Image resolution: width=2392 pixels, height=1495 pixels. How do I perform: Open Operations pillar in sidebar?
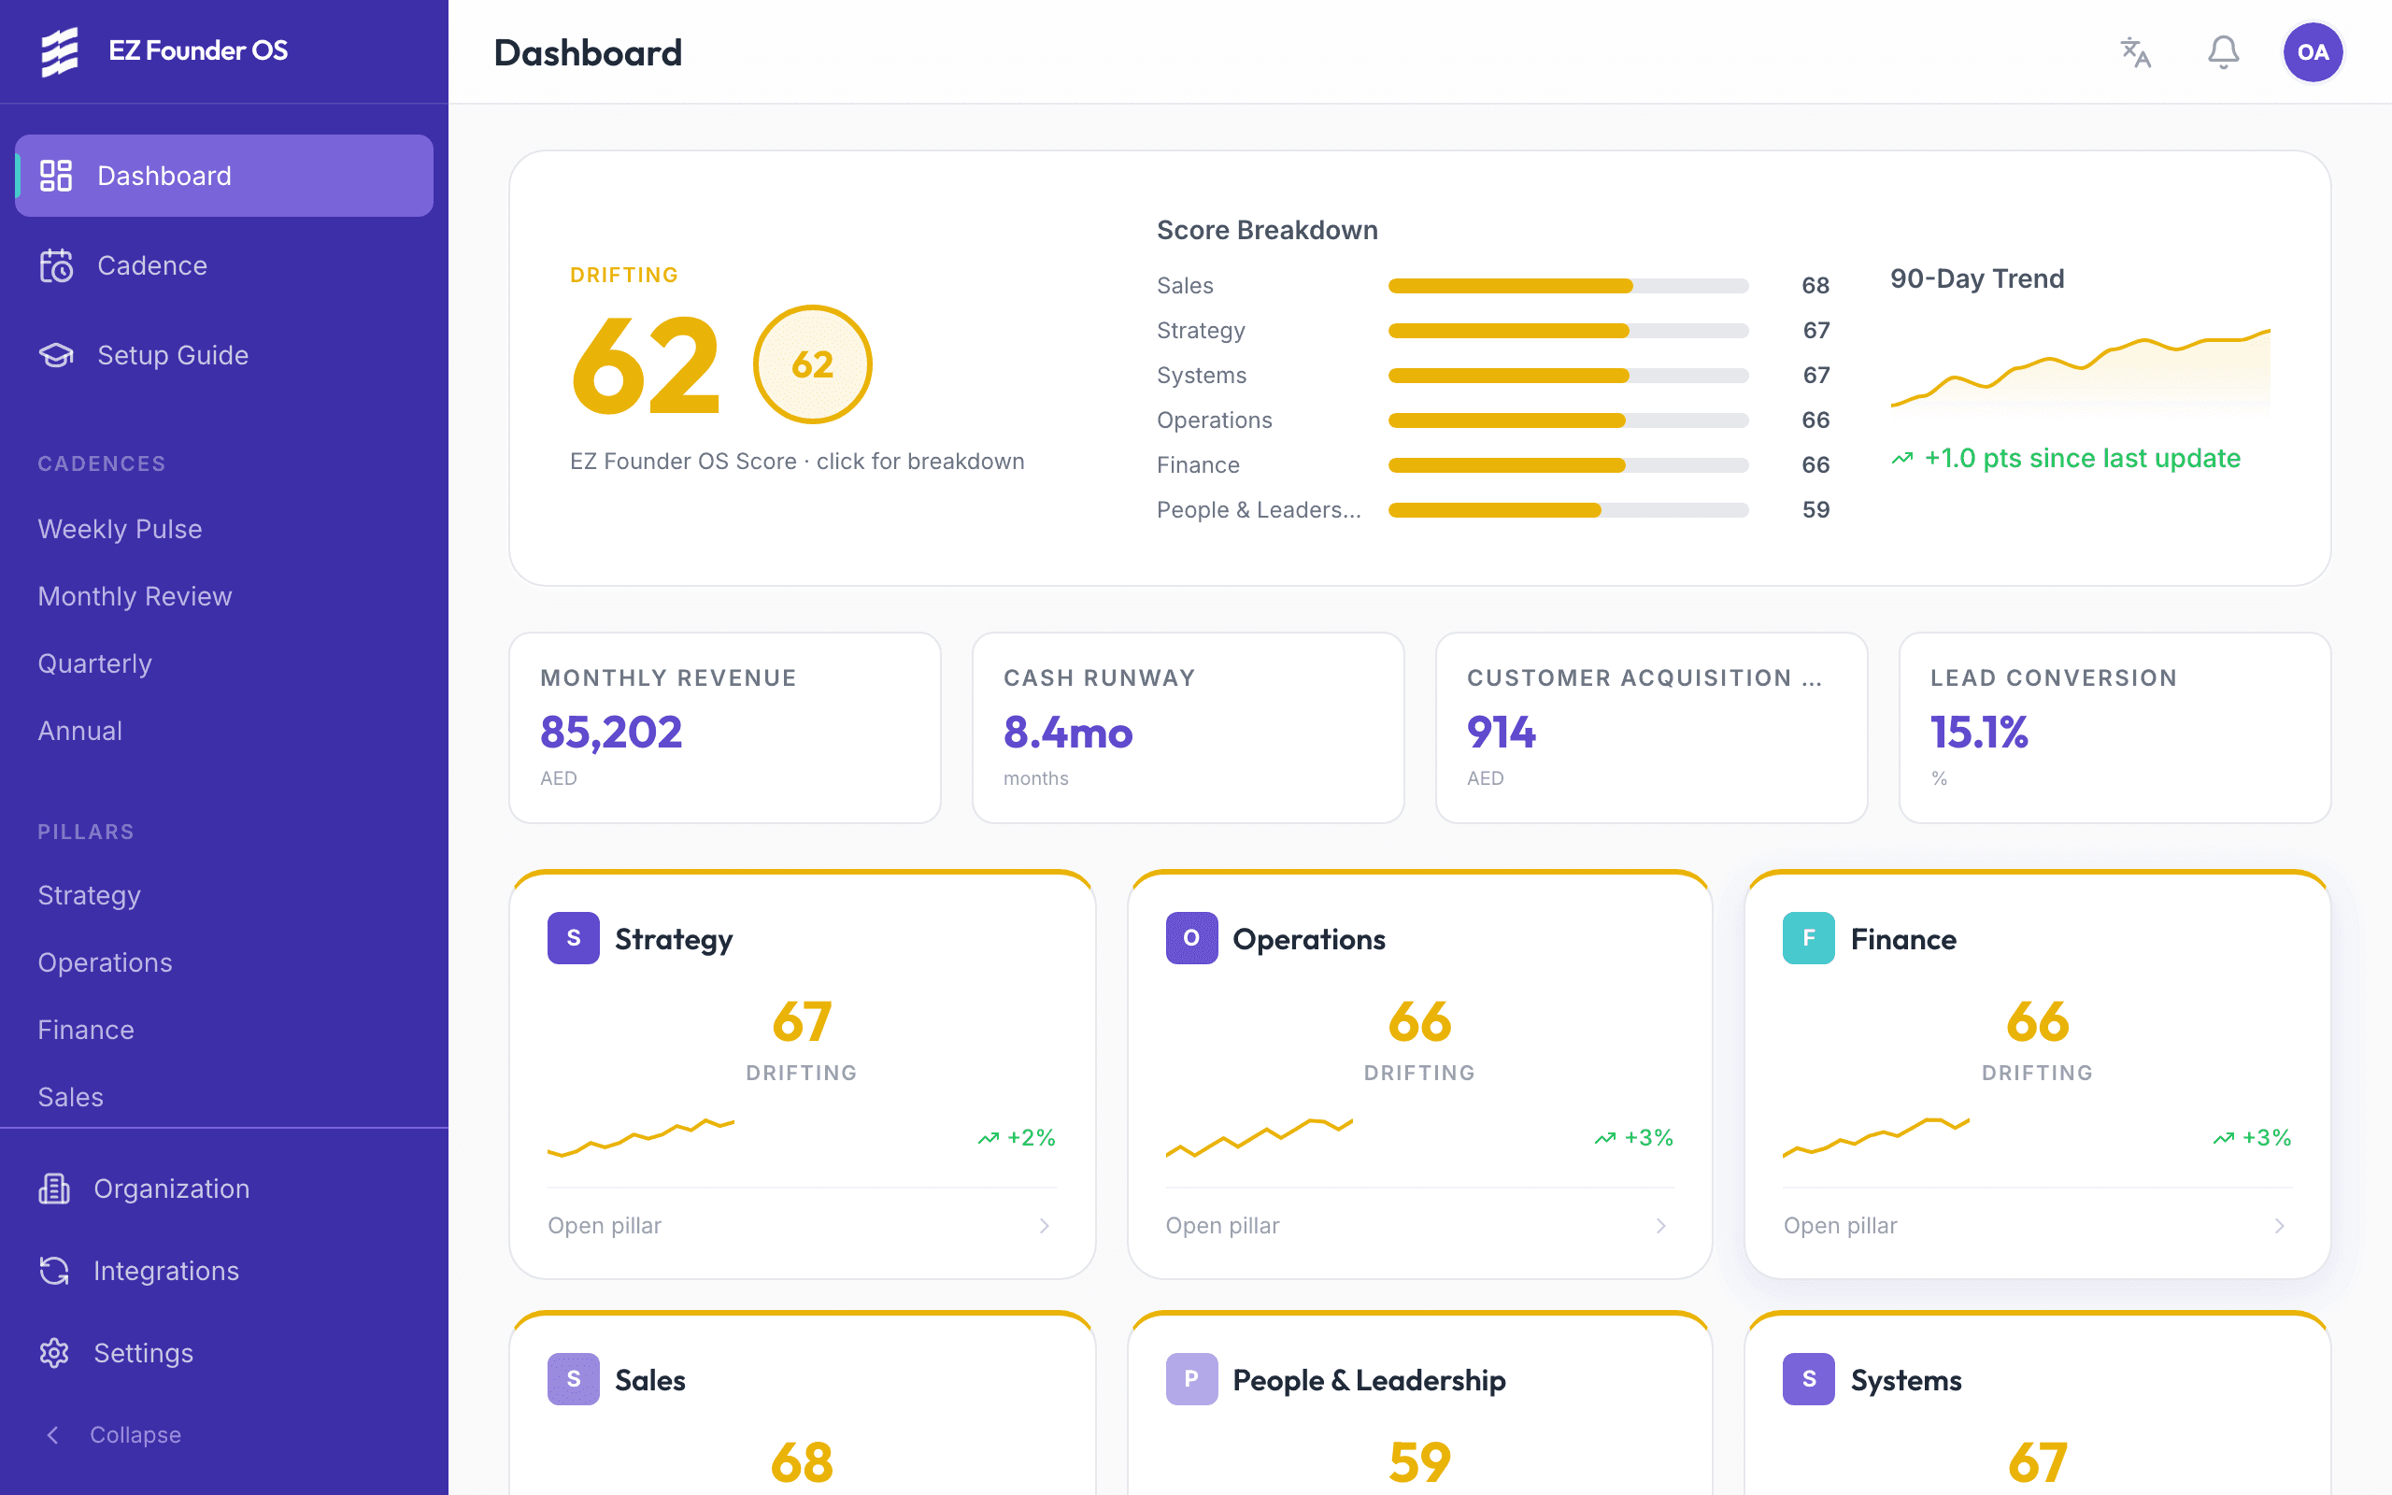(105, 962)
